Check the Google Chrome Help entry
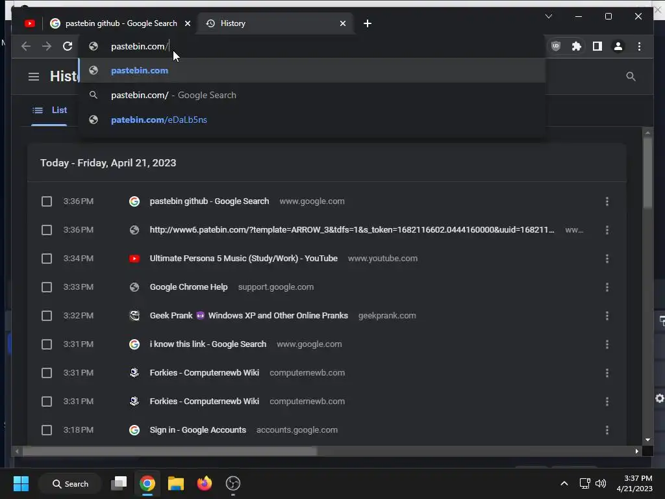The width and height of the screenshot is (665, 499). 47,287
